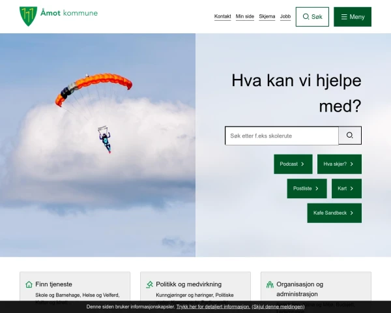Click 'Skole og Barnehage, Helse og Velferd' text

(78, 295)
